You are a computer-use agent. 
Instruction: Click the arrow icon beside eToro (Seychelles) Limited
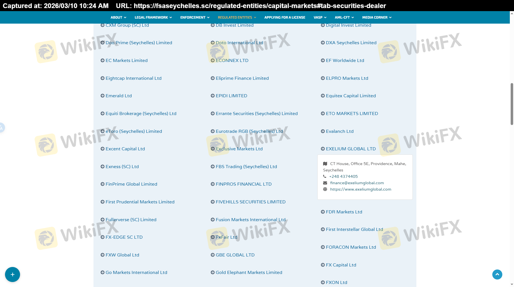point(102,131)
